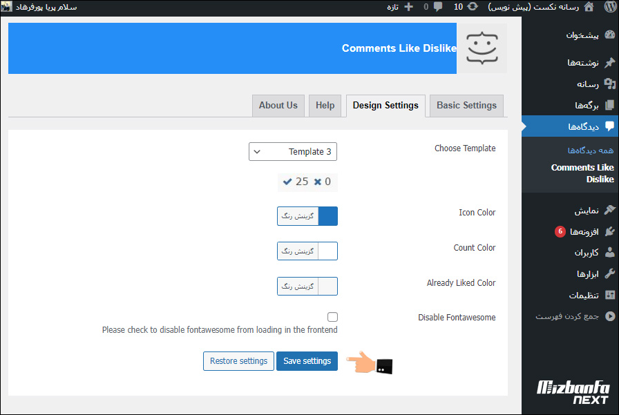Switch to the Basic Settings tab

pos(466,106)
